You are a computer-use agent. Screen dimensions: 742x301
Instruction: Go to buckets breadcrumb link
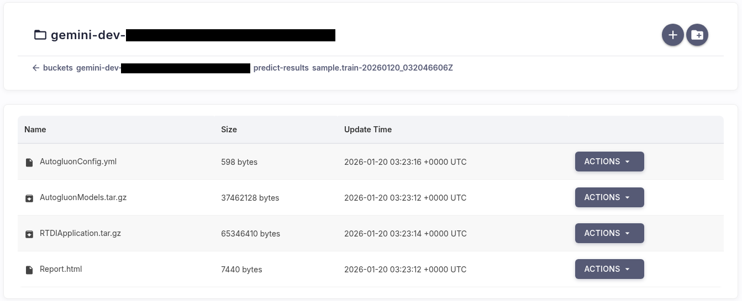pyautogui.click(x=57, y=68)
